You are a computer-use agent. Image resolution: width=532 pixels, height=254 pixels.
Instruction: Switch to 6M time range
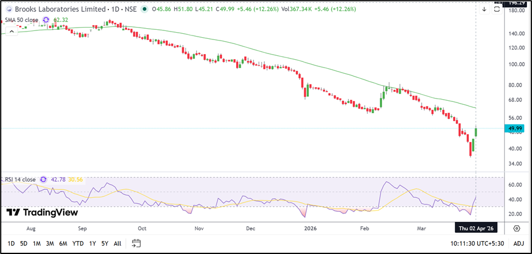click(x=62, y=243)
